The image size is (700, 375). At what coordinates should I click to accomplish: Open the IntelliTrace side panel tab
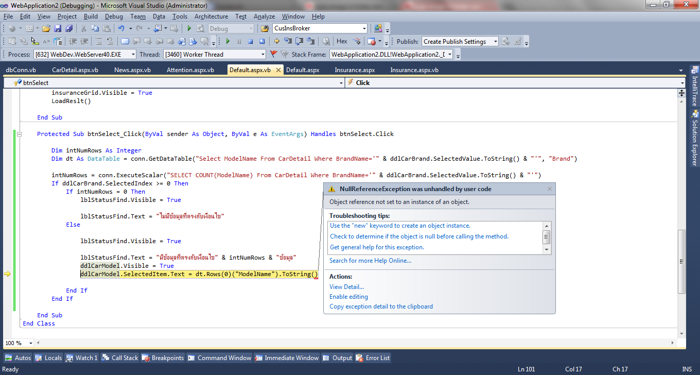coord(694,86)
